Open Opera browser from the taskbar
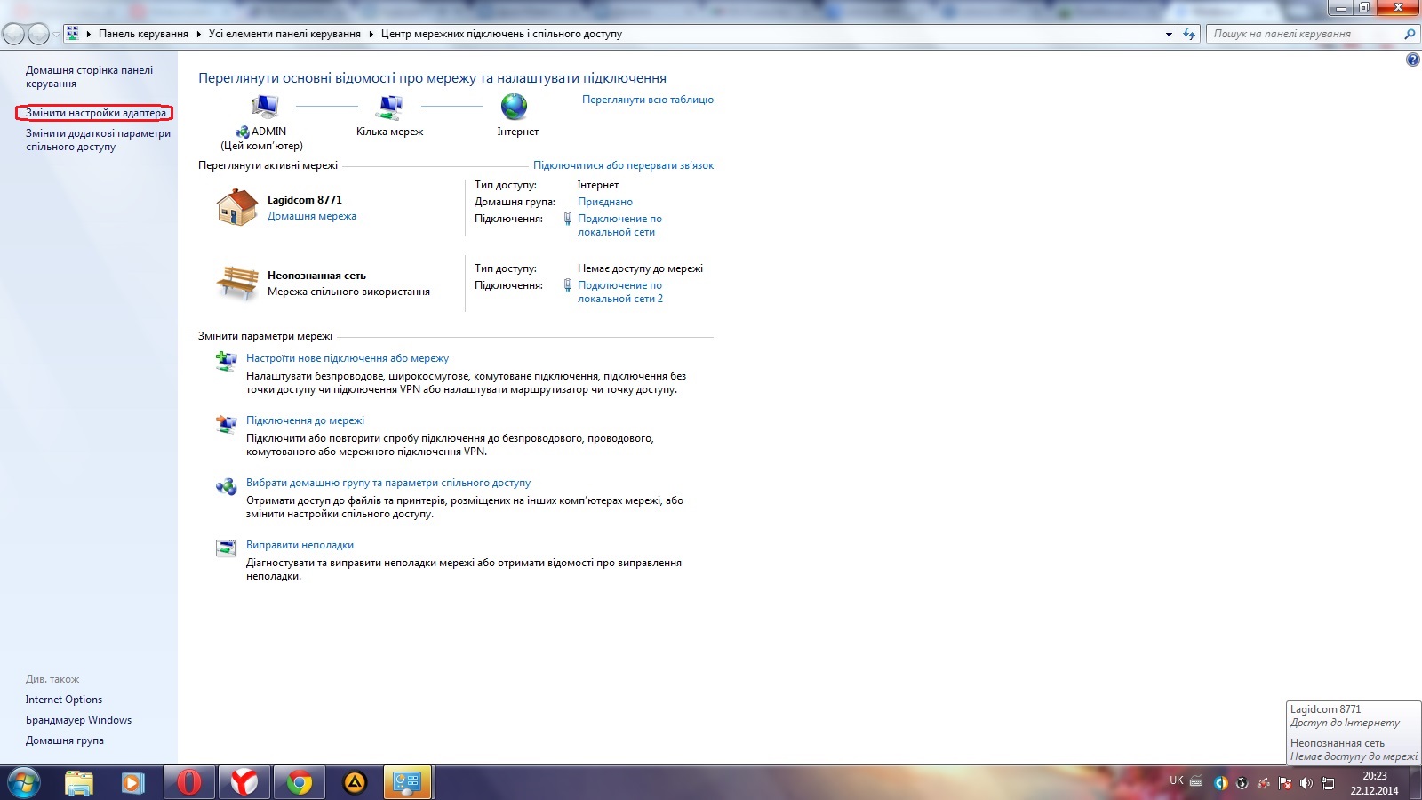Viewport: 1422px width, 800px height. click(x=188, y=782)
